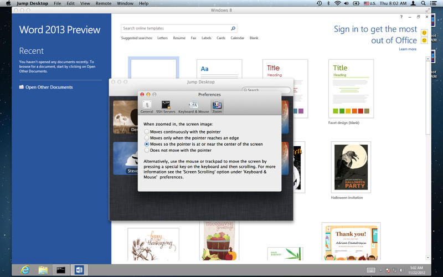This screenshot has height=277, width=443.
Task: Open the File menu
Action: coord(58,3)
